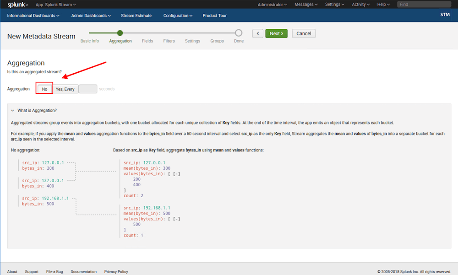Click the STM app badge
The height and width of the screenshot is (275, 458).
point(445,15)
